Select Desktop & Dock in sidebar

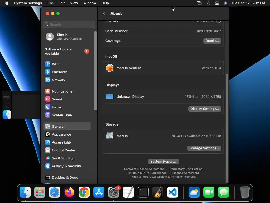point(67,177)
